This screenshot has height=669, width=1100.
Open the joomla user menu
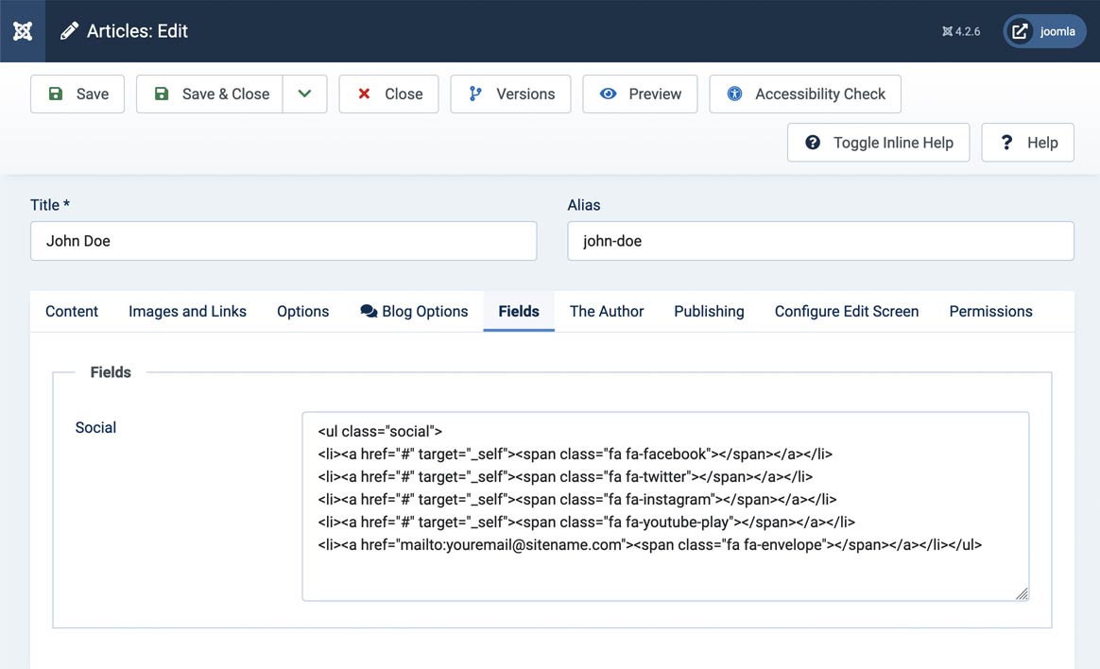[1044, 31]
